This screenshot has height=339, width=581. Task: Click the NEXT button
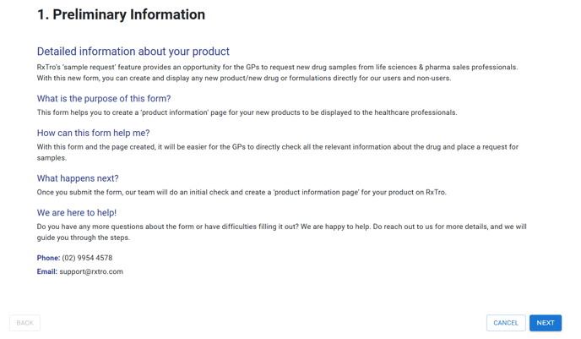545,323
